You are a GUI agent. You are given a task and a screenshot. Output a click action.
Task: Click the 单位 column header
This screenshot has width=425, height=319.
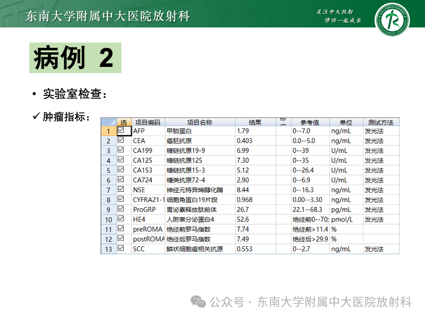pyautogui.click(x=346, y=122)
